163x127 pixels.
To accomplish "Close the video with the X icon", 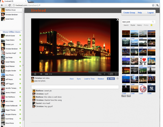I will (117, 20).
